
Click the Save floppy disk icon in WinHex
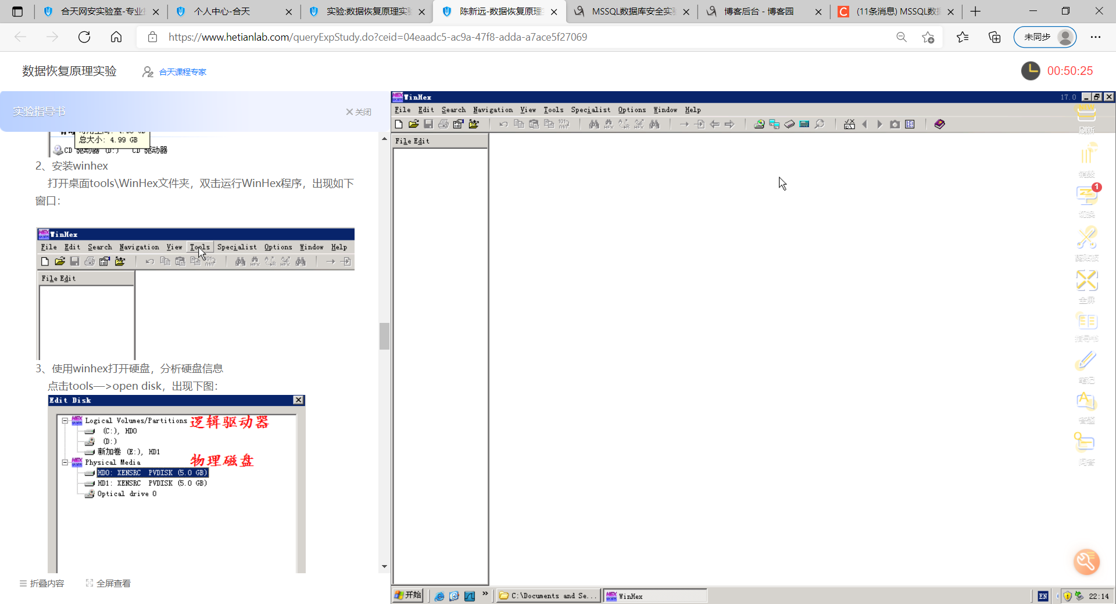tap(428, 124)
